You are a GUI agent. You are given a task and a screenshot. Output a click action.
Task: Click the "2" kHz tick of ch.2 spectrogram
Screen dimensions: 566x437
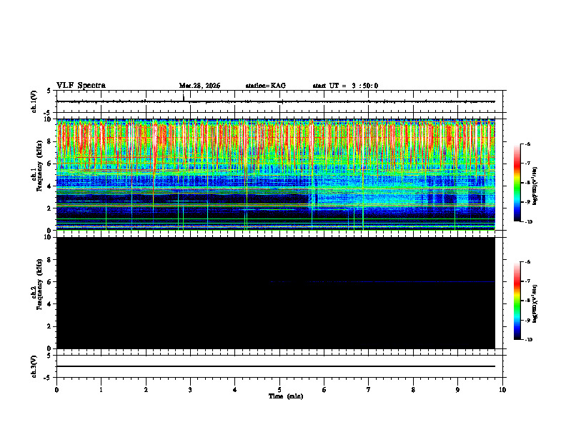click(x=50, y=326)
